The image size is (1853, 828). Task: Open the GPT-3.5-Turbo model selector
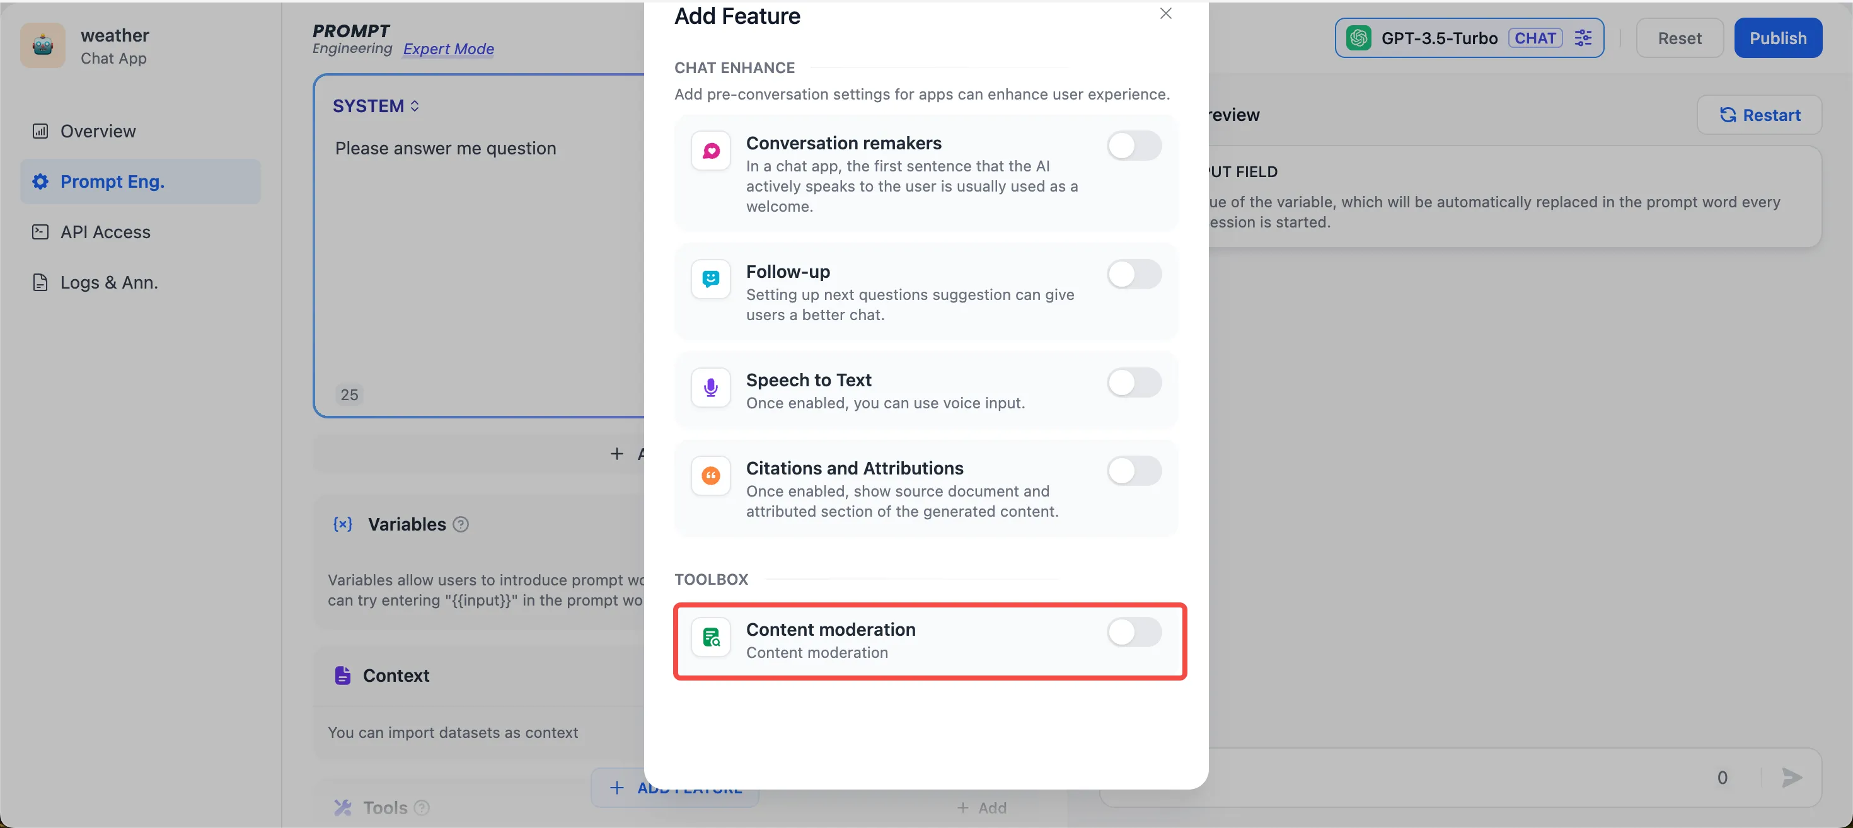tap(1439, 38)
